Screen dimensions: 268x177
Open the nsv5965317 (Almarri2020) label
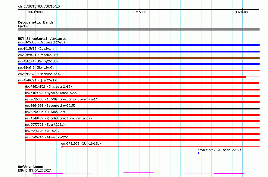(x=219, y=150)
